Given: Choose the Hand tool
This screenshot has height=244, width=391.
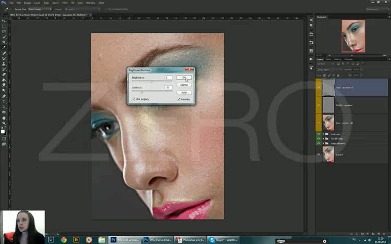Looking at the screenshot, I should 4,118.
